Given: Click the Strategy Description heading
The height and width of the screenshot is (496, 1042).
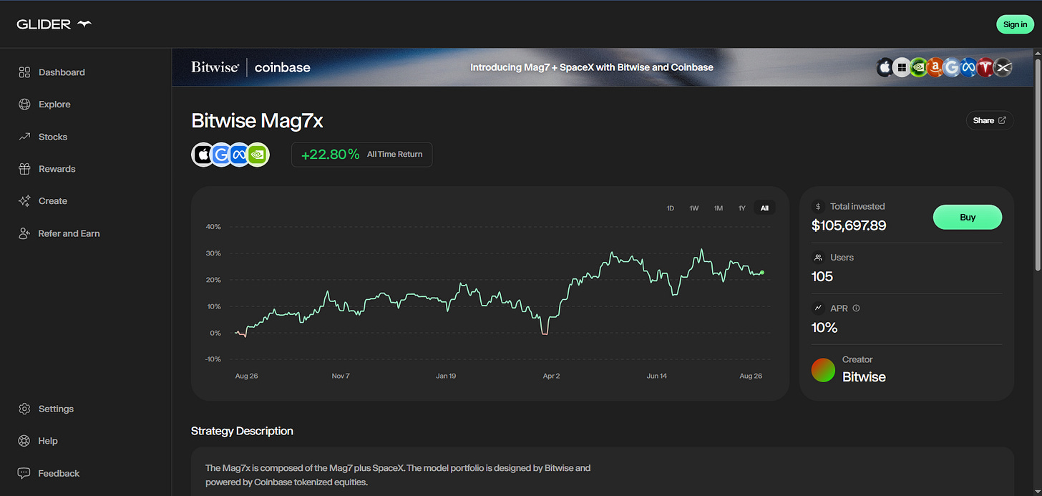Looking at the screenshot, I should 242,431.
